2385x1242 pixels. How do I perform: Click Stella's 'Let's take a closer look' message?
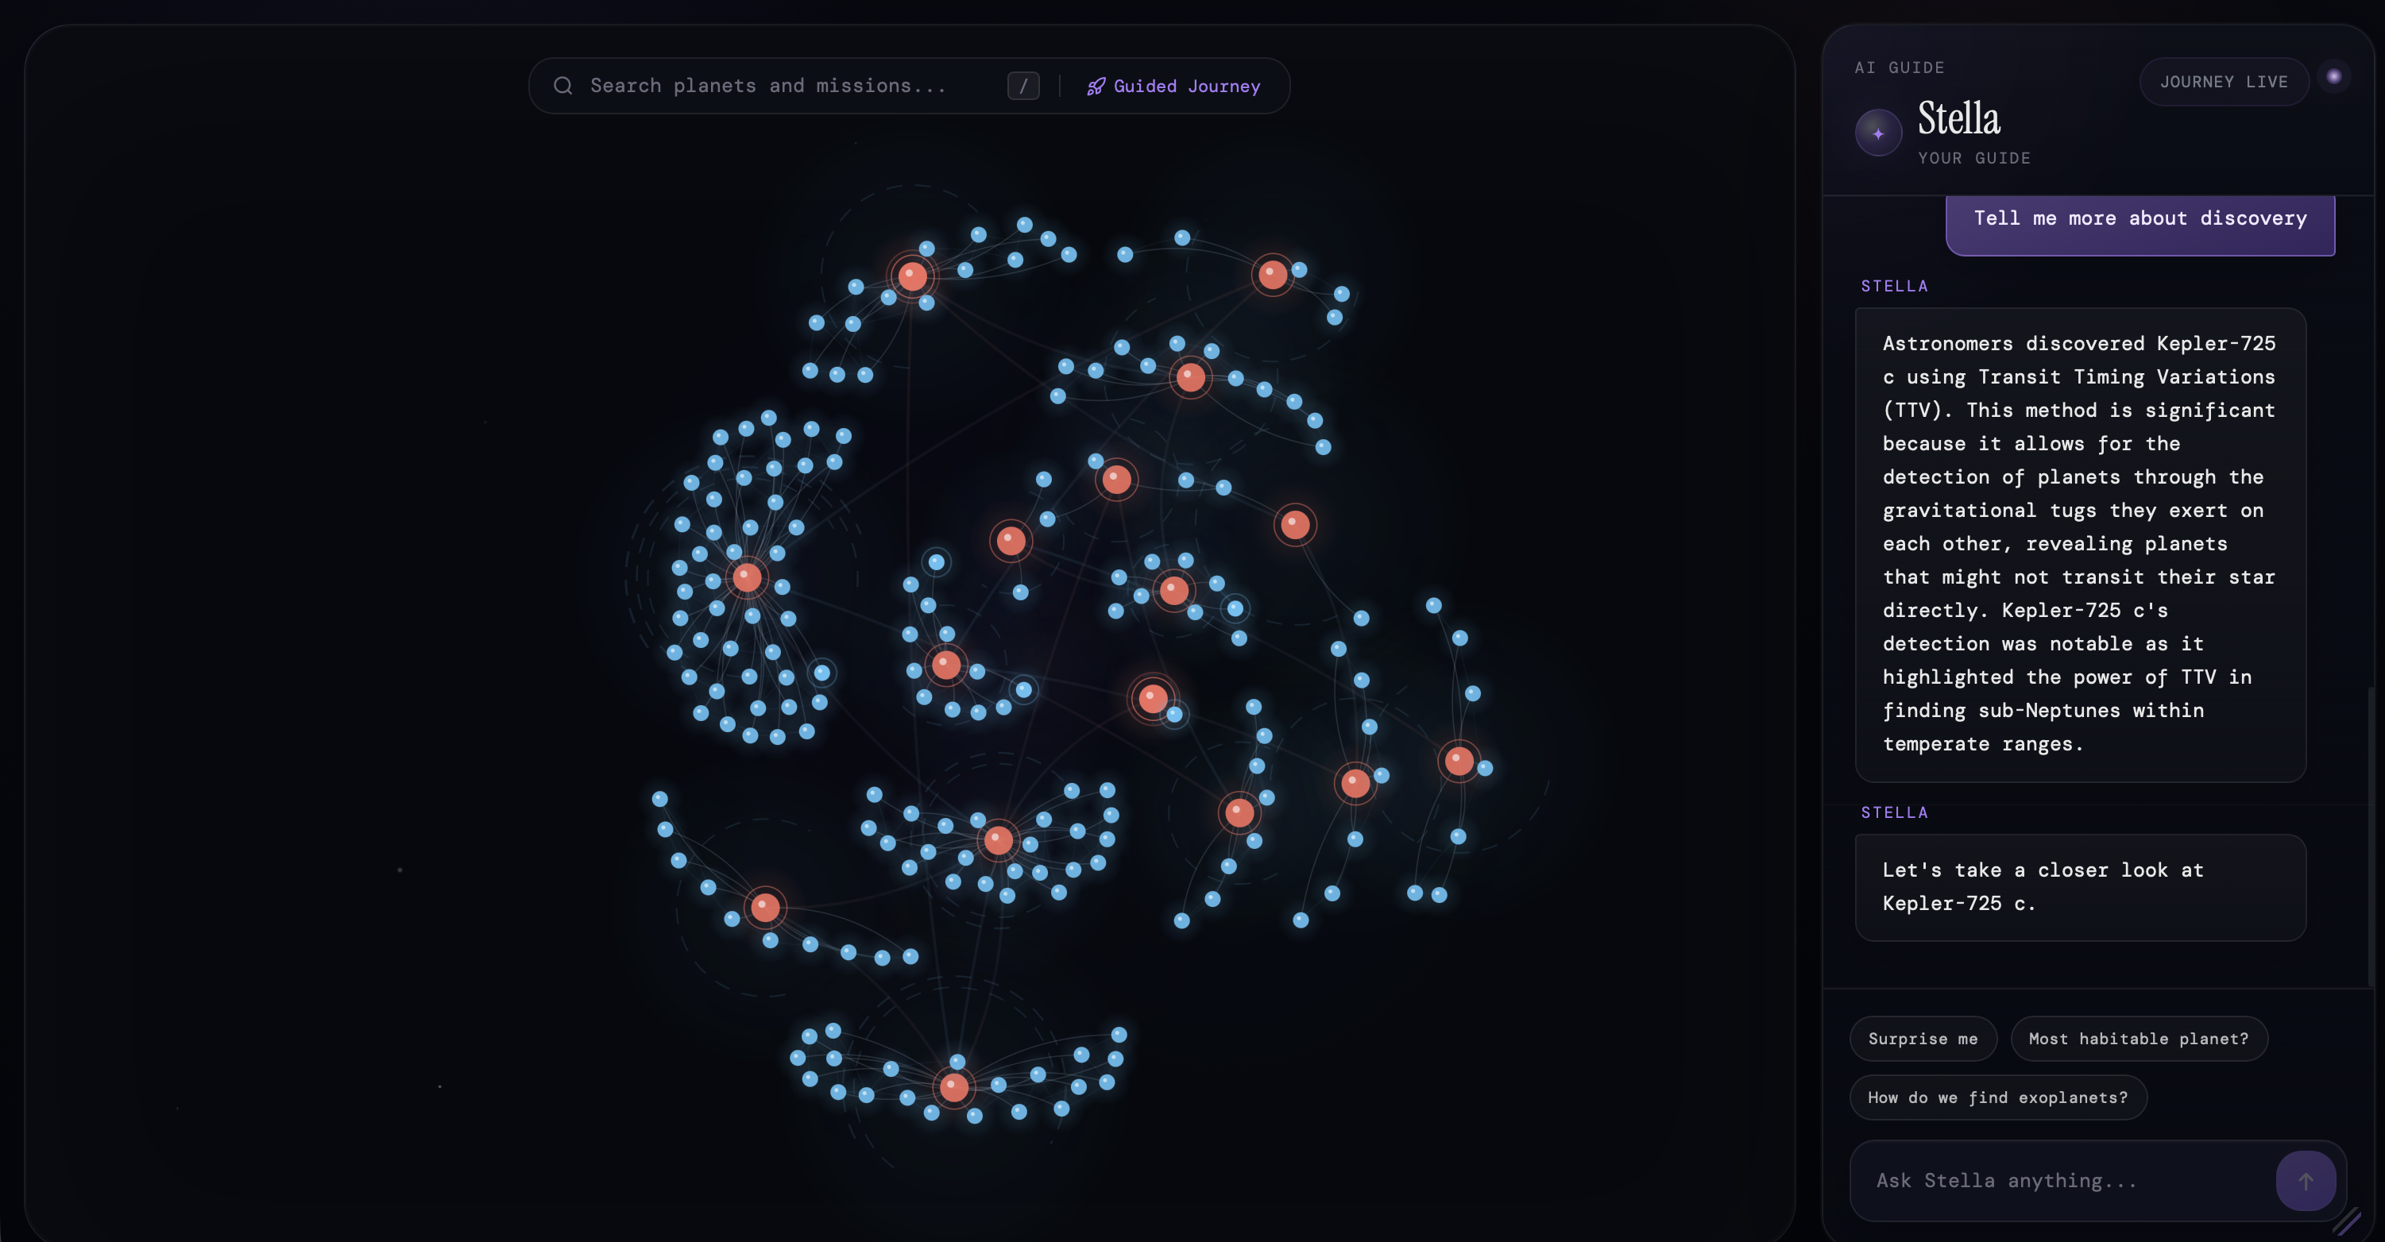pos(2079,886)
